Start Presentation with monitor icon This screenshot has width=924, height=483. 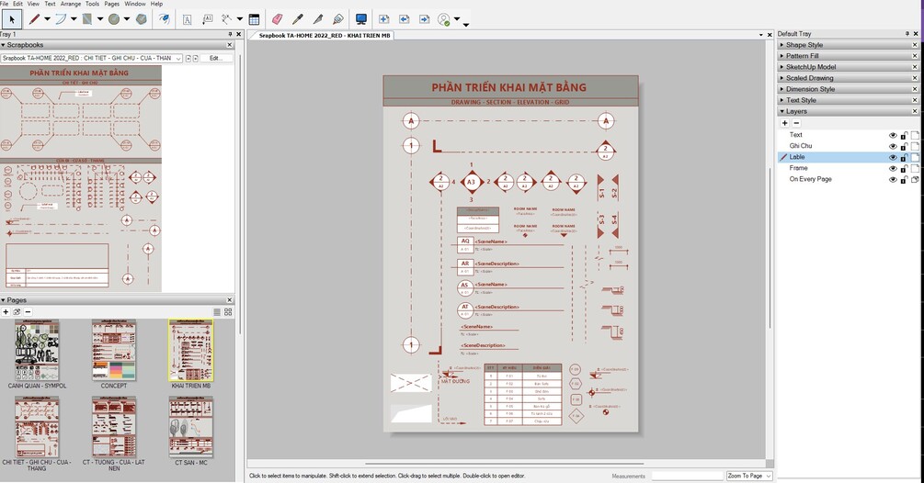coord(361,19)
